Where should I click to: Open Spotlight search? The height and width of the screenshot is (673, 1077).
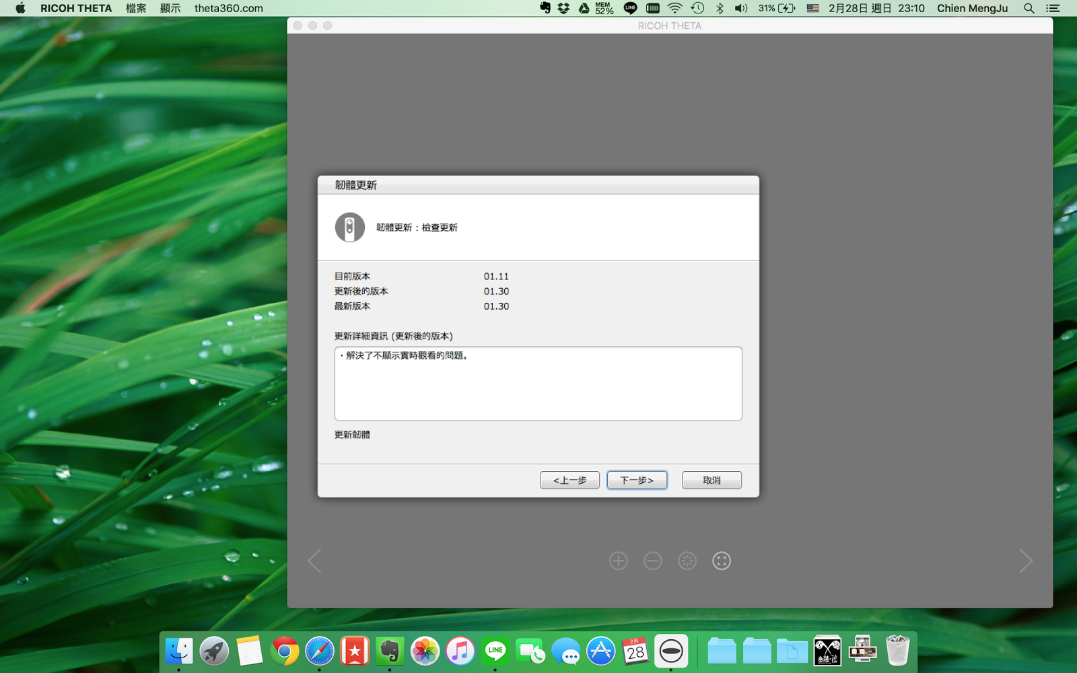point(1029,8)
